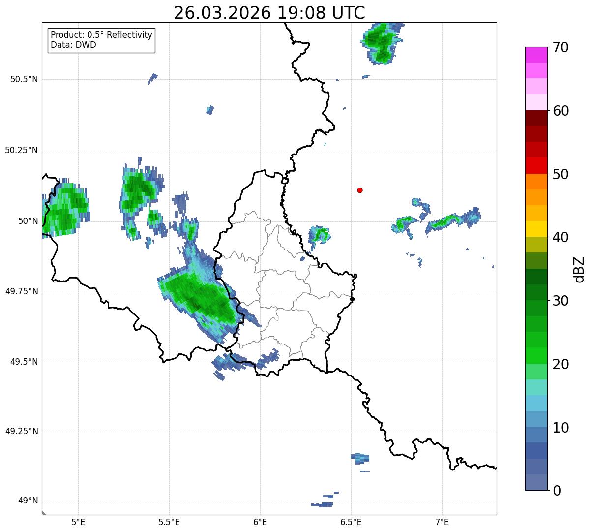This screenshot has height=532, width=591.
Task: Click the "49.75°N" latitude label
Action: pyautogui.click(x=22, y=291)
